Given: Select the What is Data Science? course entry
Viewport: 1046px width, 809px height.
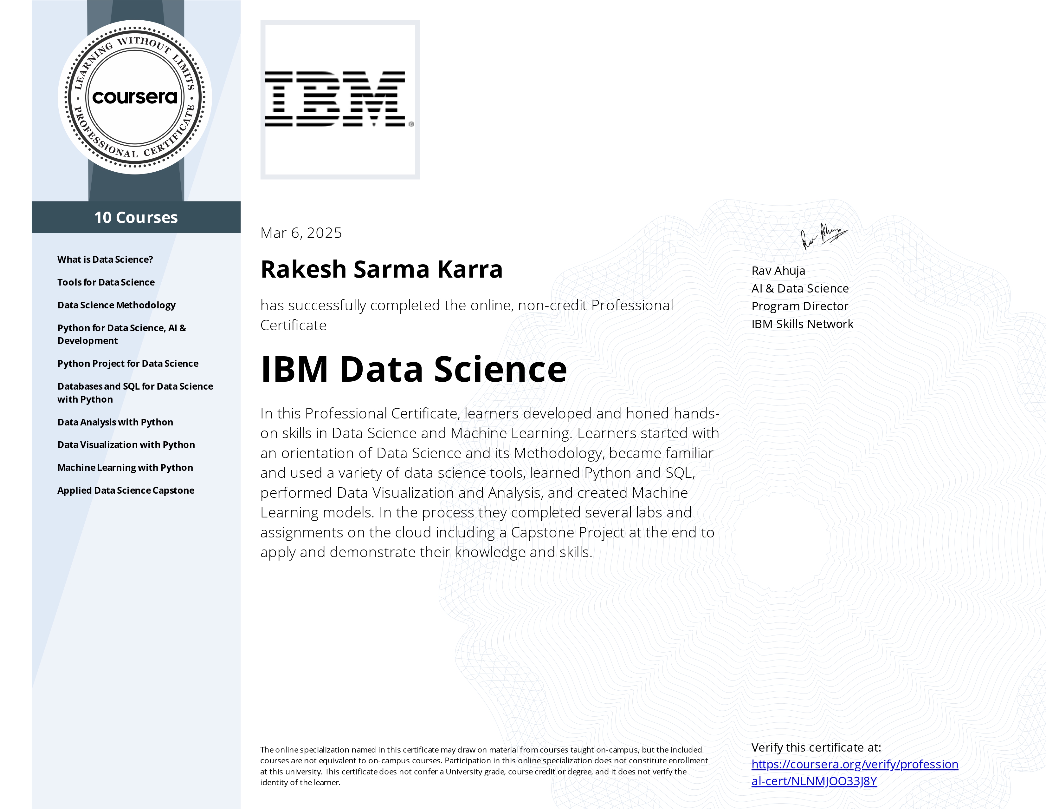Looking at the screenshot, I should click(x=105, y=259).
